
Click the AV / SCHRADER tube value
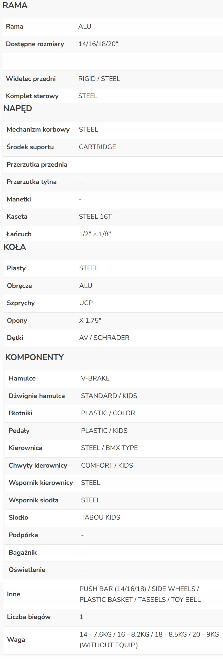[x=104, y=338]
